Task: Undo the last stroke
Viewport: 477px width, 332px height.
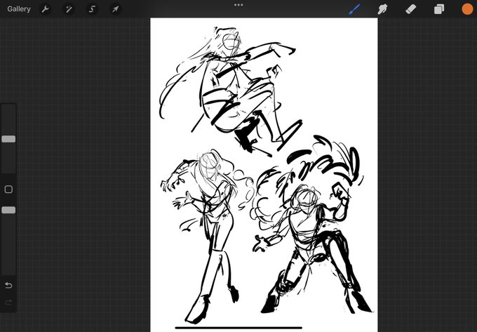Action: 8,286
